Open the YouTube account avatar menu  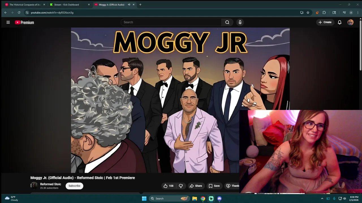pyautogui.click(x=350, y=22)
